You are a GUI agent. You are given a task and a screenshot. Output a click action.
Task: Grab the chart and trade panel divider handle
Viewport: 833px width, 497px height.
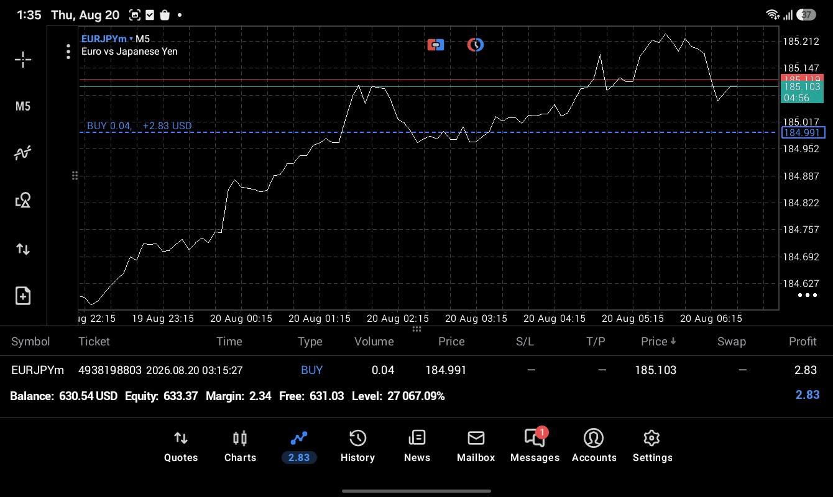pyautogui.click(x=416, y=329)
